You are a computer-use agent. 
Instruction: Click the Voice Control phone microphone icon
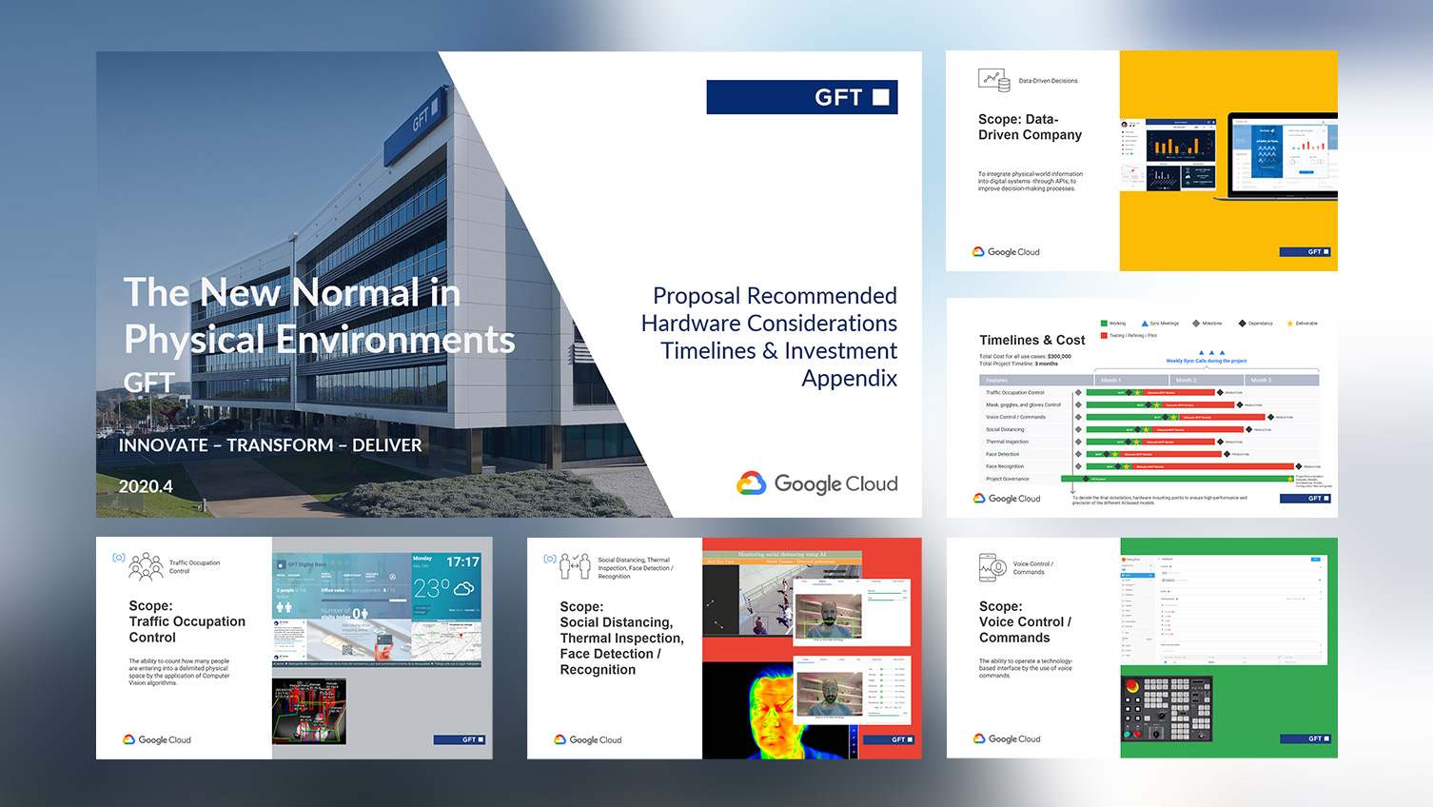pyautogui.click(x=992, y=567)
